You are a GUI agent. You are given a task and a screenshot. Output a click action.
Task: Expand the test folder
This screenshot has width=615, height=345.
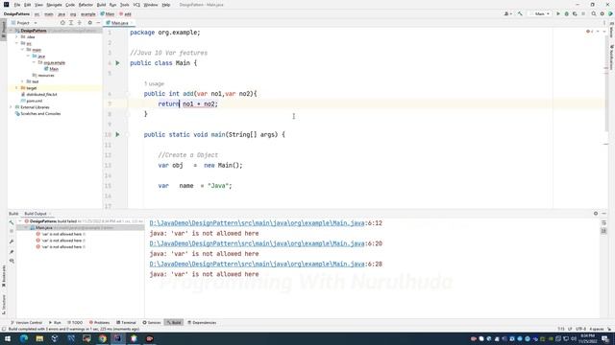point(23,81)
